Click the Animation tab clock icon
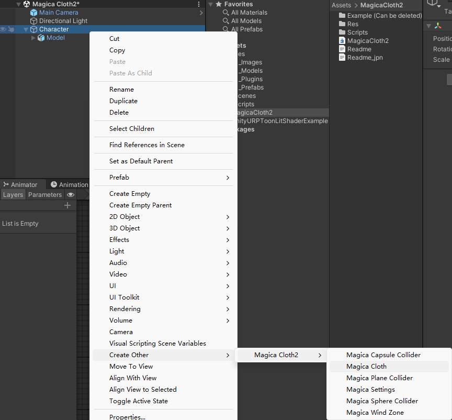452x420 pixels. click(x=54, y=184)
